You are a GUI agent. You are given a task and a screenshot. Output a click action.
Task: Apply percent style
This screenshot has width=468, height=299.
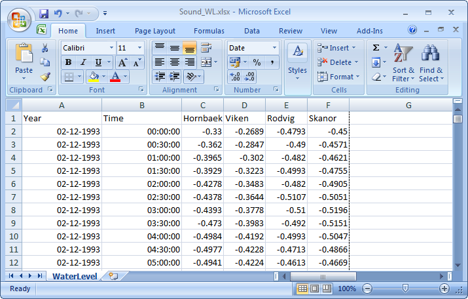[257, 62]
